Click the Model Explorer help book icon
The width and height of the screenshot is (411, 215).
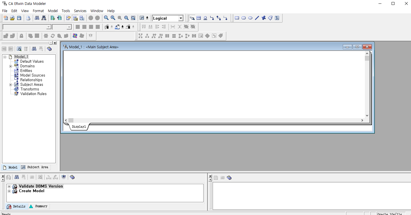click(x=49, y=49)
